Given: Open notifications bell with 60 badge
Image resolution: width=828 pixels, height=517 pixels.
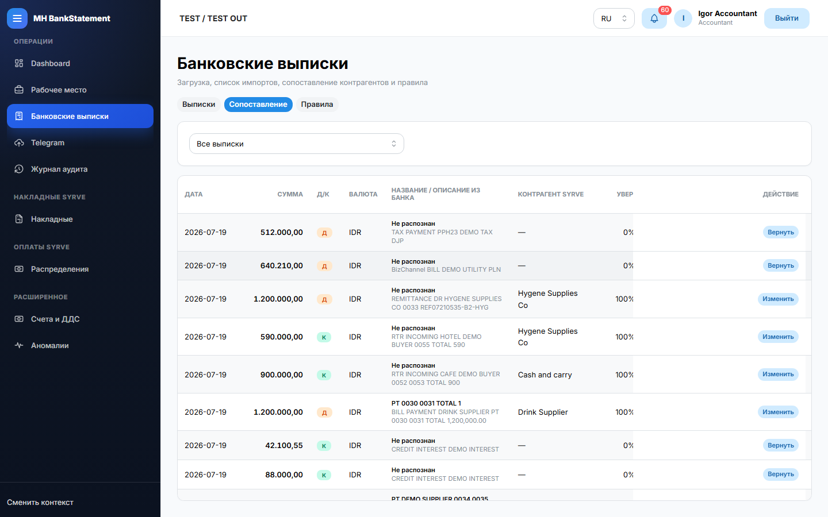Looking at the screenshot, I should click(654, 18).
